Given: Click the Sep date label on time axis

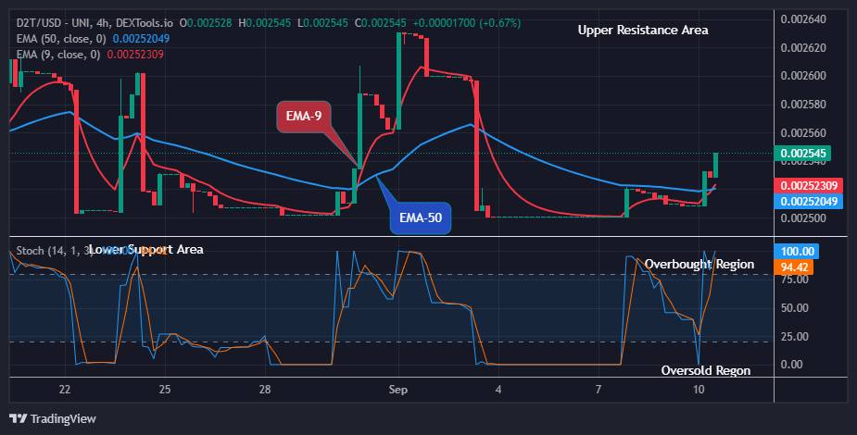Looking at the screenshot, I should tap(397, 389).
